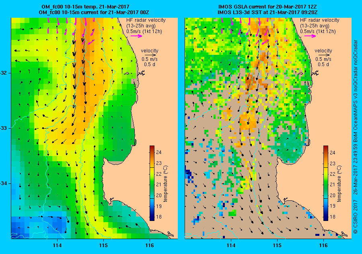Click 'temperature (°C)' label beside IMOS colorbar
This screenshot has width=362, height=254.
(339, 184)
